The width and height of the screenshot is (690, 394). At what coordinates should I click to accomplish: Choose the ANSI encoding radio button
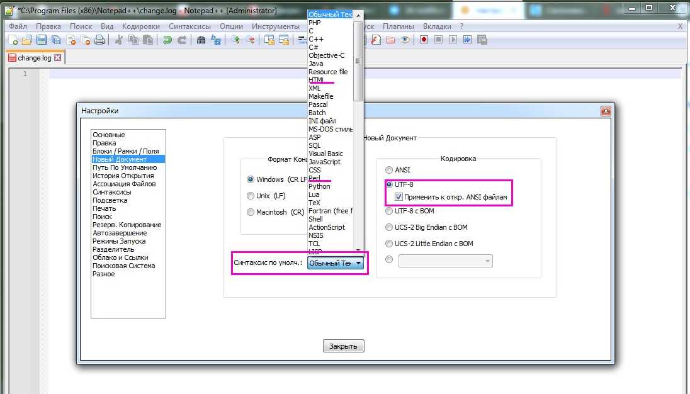(389, 170)
